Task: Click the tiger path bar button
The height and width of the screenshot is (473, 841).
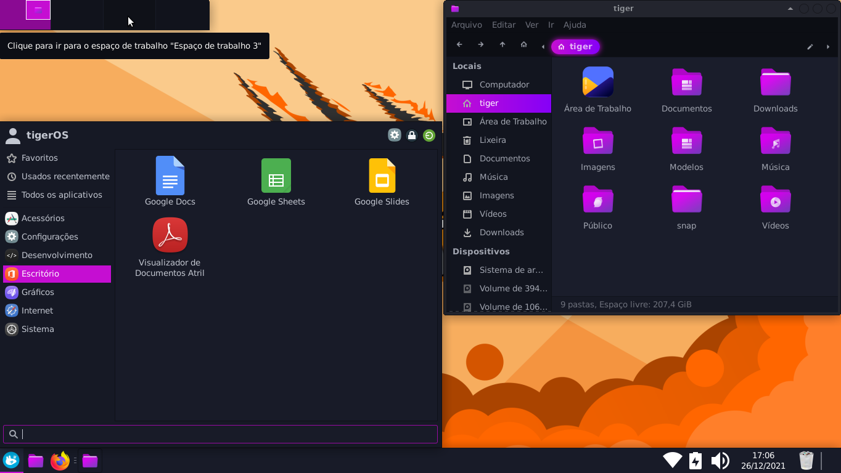Action: pos(575,46)
